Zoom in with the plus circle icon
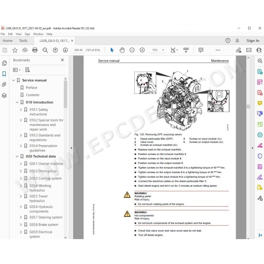Viewport: 264px width, 264px height. 142,50
